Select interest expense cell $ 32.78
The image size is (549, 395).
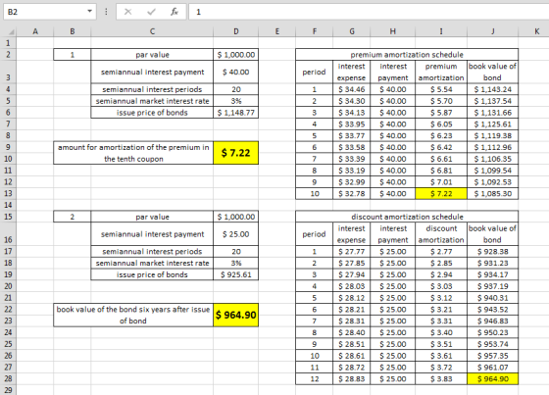coord(351,194)
